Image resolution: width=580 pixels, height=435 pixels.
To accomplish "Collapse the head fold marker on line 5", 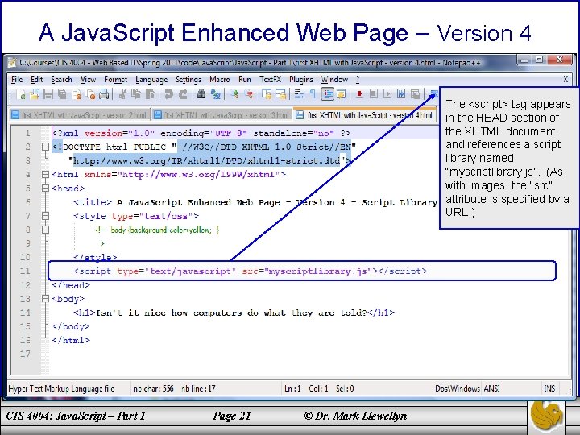I will pos(45,188).
